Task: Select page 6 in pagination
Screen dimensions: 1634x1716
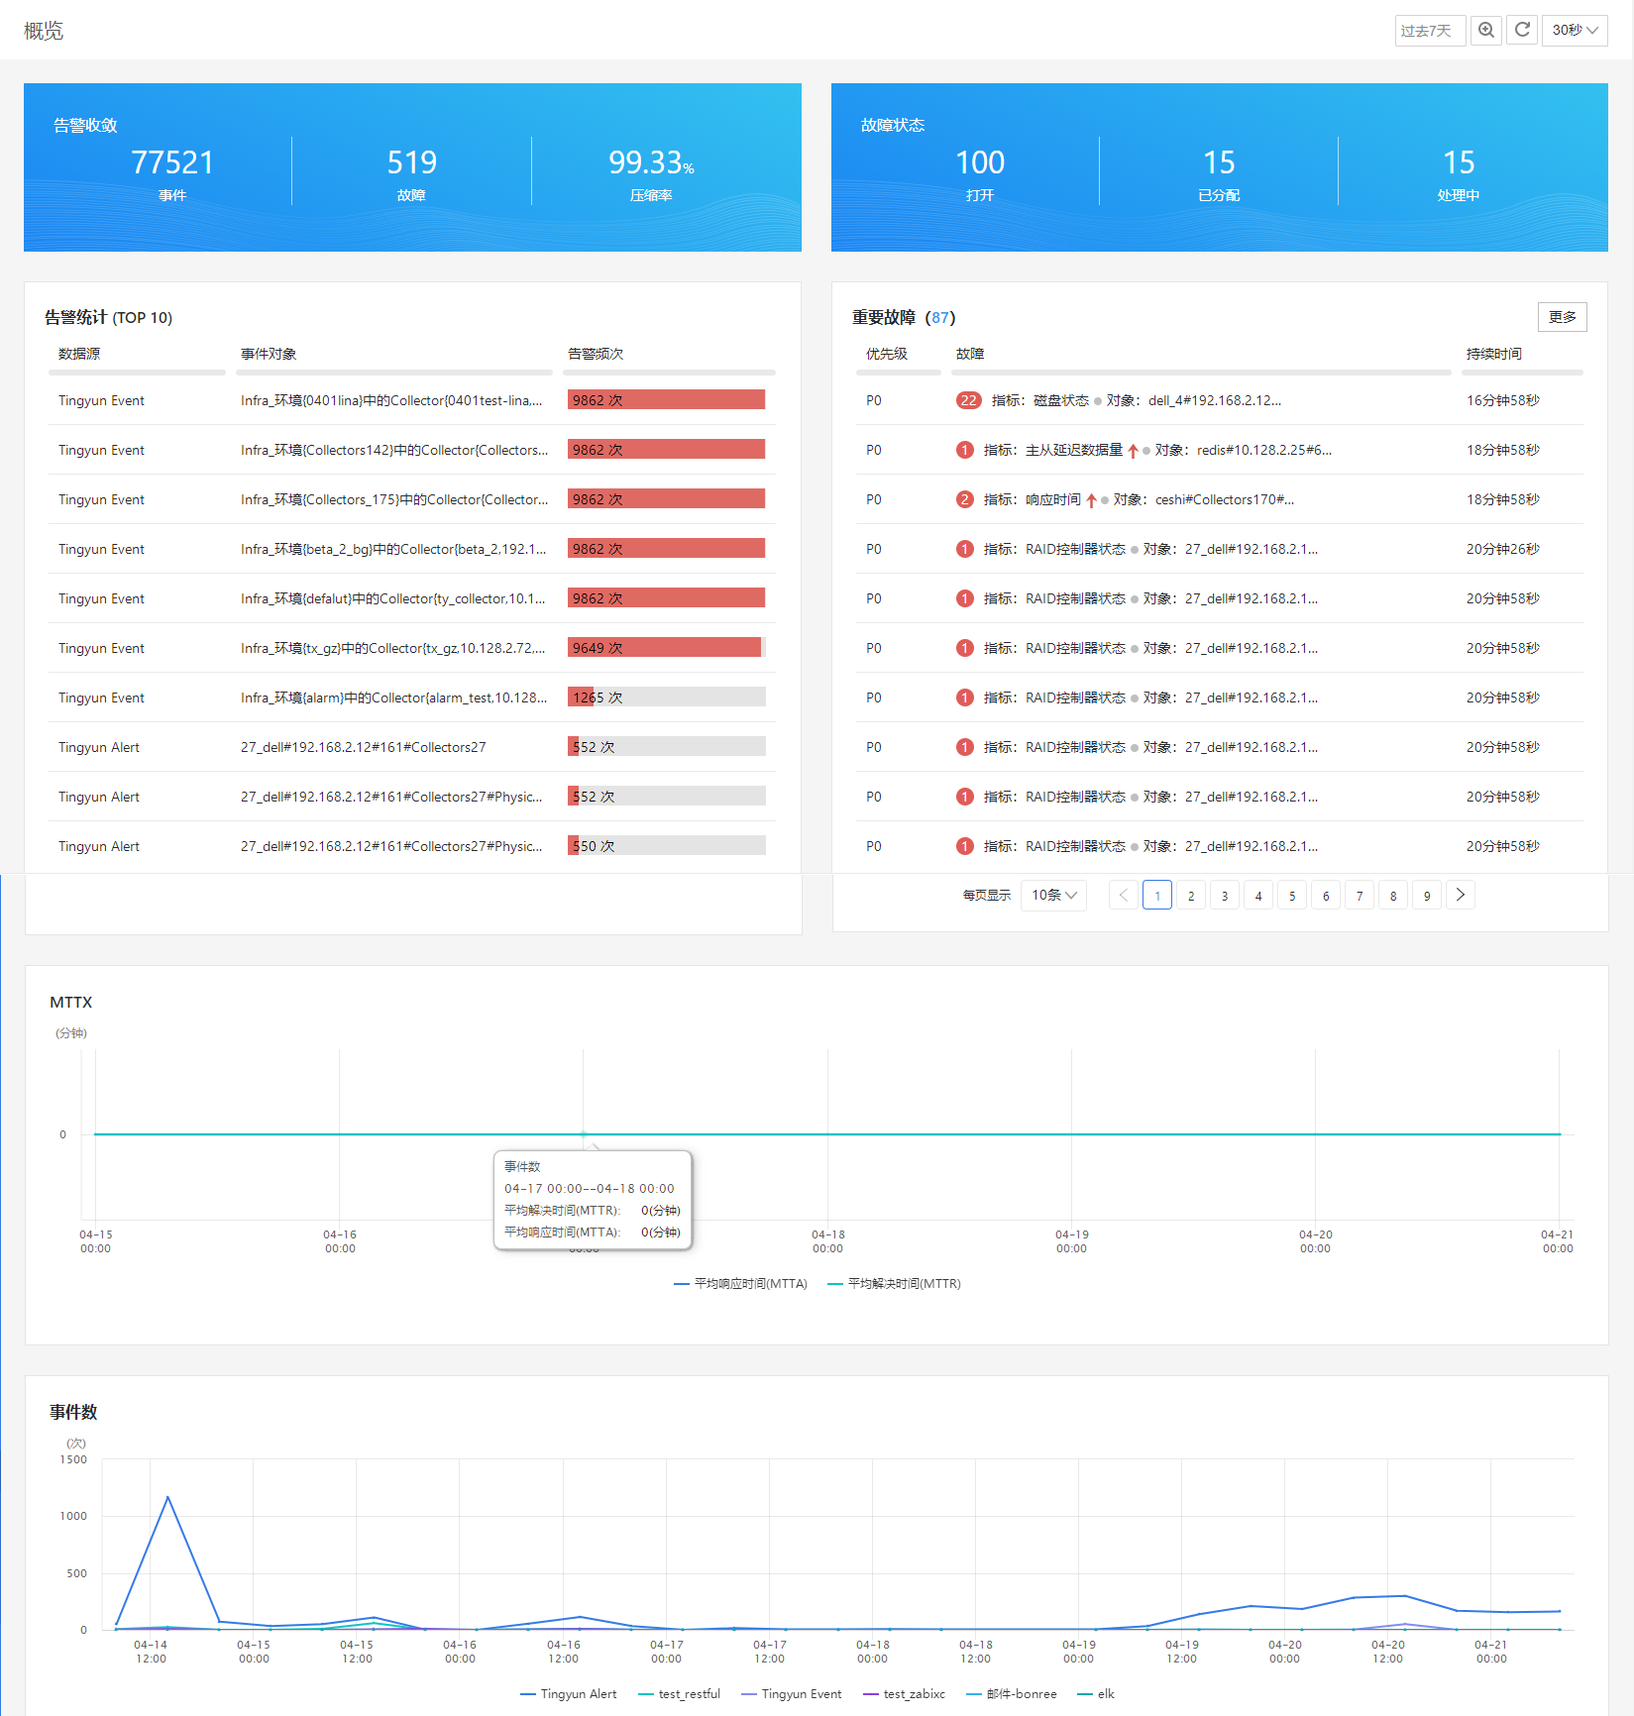Action: point(1325,896)
